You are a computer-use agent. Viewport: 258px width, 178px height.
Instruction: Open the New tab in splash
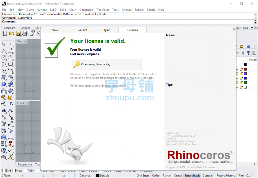(55, 30)
